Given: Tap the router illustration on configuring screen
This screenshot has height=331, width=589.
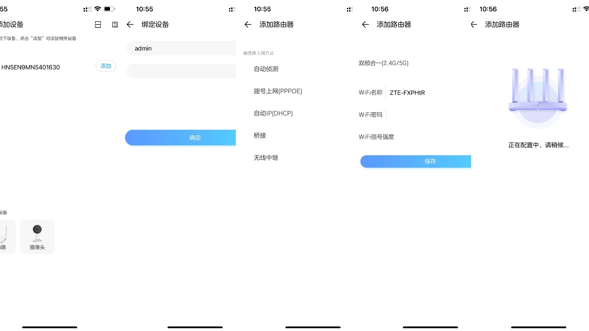Looking at the screenshot, I should tap(537, 97).
